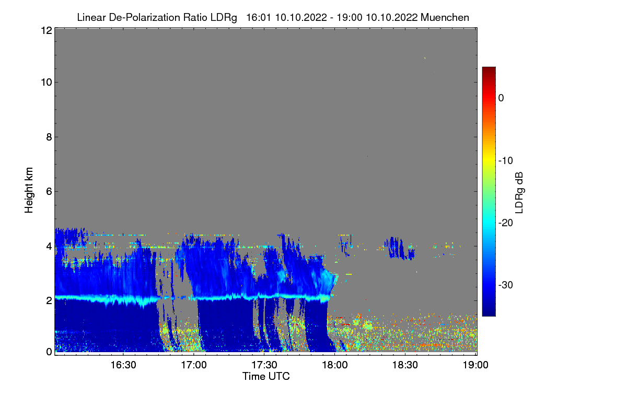This screenshot has width=627, height=418.
Task: Click the height tick label 10
Action: 45,82
